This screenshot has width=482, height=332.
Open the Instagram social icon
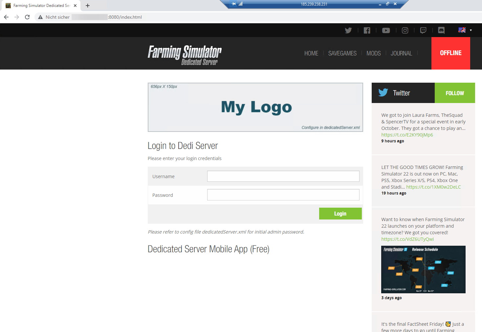click(405, 31)
